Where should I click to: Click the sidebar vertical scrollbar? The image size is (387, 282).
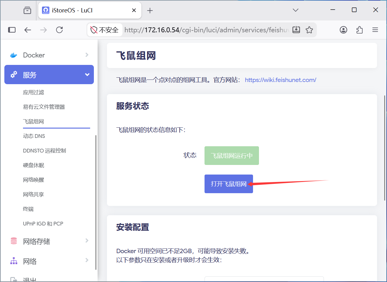point(96,202)
